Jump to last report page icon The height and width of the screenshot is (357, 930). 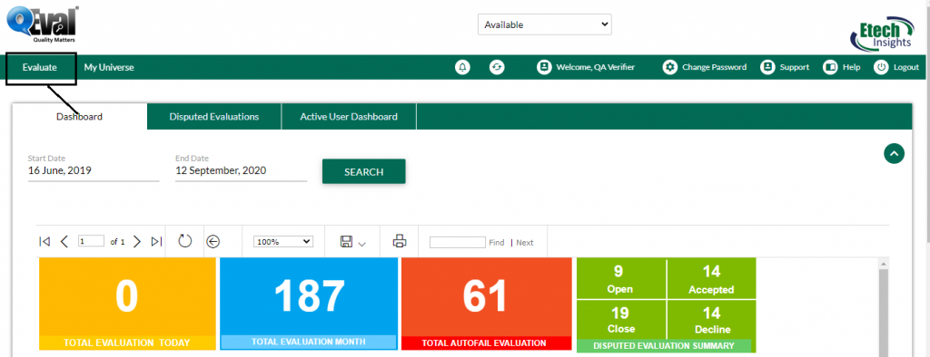pyautogui.click(x=156, y=242)
